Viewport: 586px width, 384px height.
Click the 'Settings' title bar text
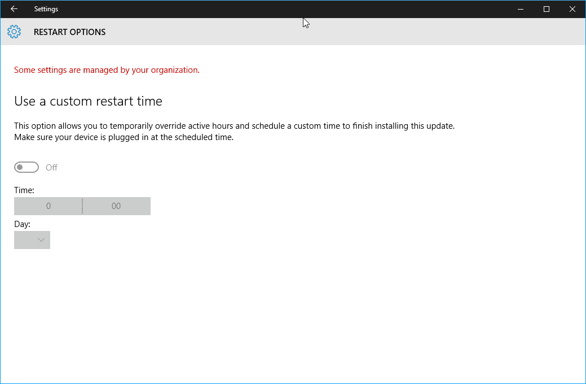point(46,9)
